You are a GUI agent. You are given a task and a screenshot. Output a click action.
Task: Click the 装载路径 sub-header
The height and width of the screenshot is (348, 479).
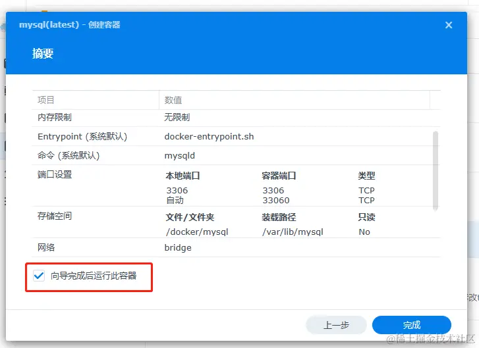[x=279, y=217]
